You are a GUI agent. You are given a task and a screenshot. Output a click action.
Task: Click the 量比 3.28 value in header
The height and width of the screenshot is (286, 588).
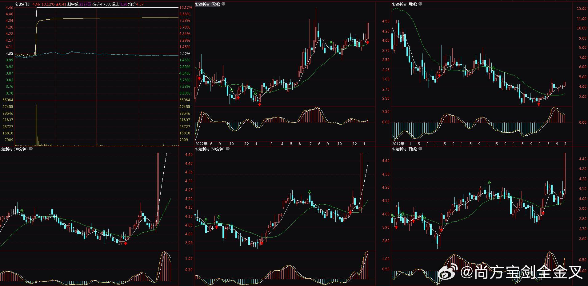point(120,4)
